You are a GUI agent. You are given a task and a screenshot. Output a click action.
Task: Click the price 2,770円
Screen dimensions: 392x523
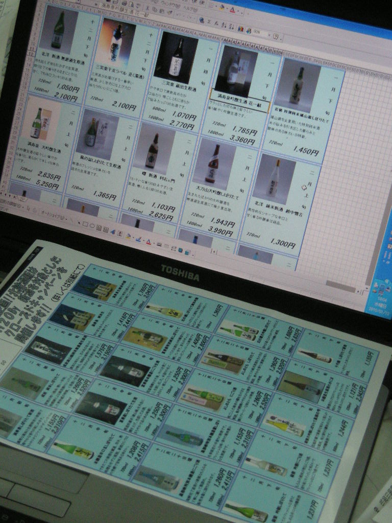pos(182,125)
